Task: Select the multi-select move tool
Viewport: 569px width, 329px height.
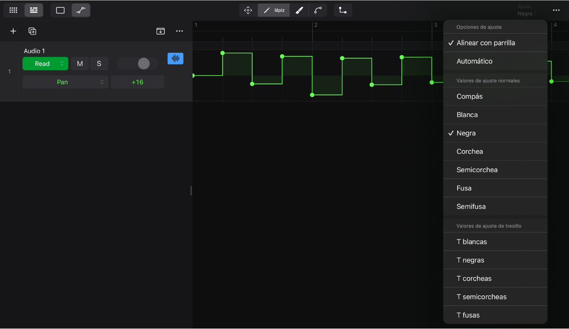Action: pyautogui.click(x=248, y=10)
